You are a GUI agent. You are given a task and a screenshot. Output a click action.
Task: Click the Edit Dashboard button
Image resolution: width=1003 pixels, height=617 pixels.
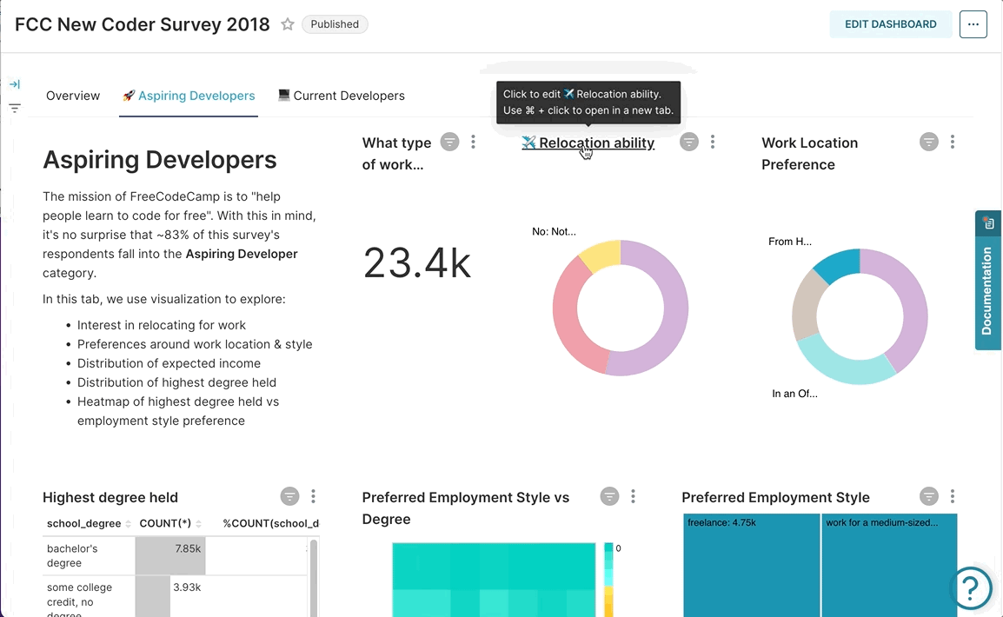pos(890,24)
